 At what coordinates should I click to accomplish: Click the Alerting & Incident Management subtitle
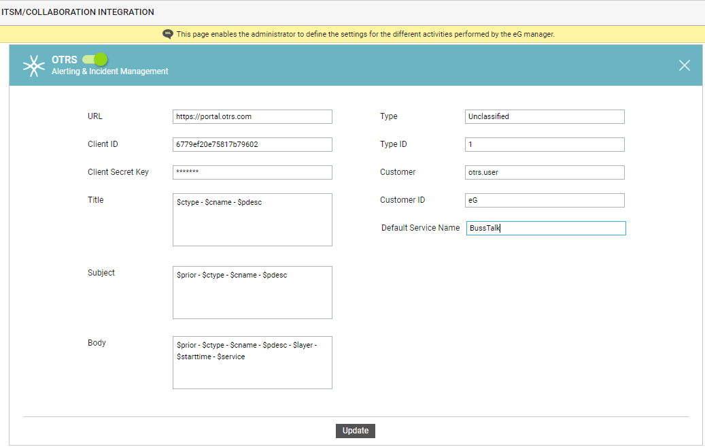(109, 71)
